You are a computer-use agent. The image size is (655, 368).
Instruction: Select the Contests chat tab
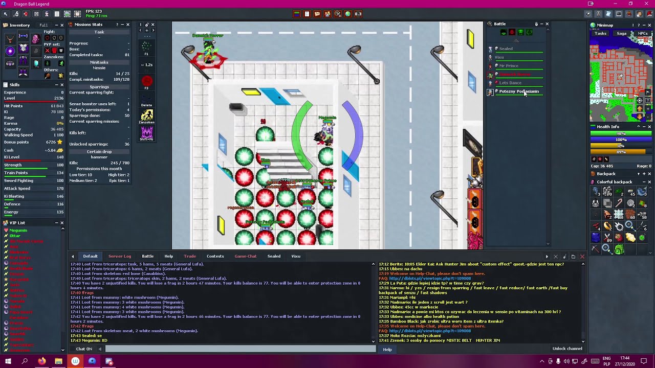[215, 256]
